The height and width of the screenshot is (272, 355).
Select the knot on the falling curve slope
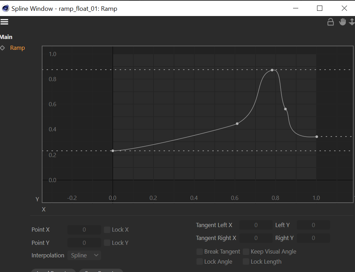[x=285, y=109]
